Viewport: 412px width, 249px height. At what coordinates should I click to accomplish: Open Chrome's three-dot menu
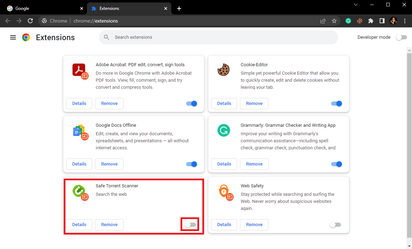point(405,21)
